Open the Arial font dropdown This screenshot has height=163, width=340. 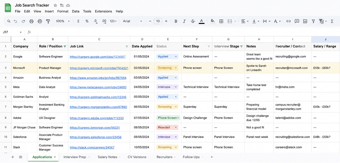132,21
